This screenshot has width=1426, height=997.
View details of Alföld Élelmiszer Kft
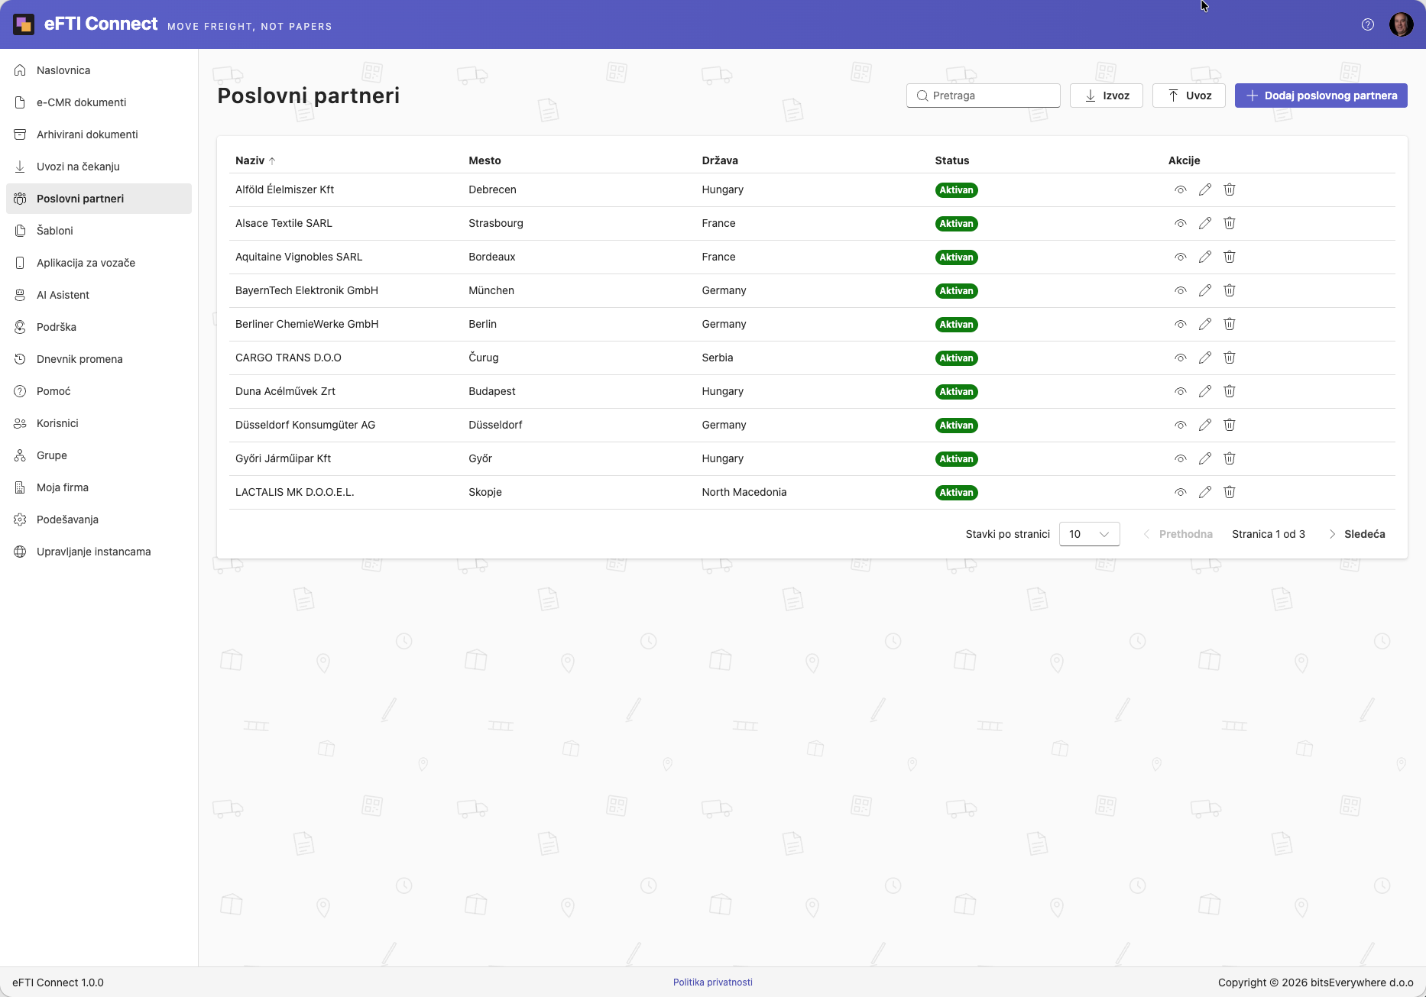tap(1181, 189)
